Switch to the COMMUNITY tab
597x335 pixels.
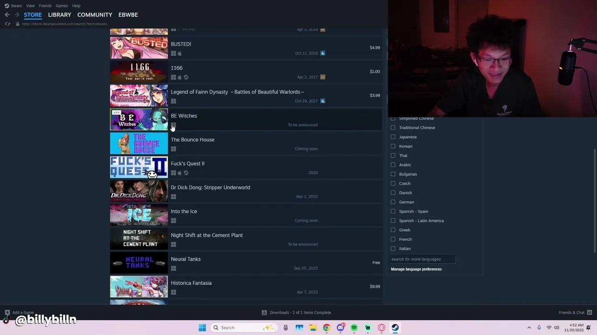tap(95, 15)
